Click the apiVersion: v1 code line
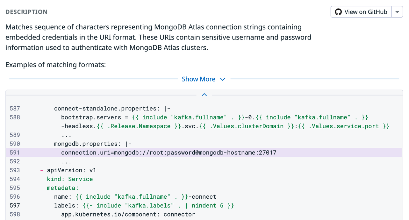The width and height of the screenshot is (409, 220). [71, 170]
